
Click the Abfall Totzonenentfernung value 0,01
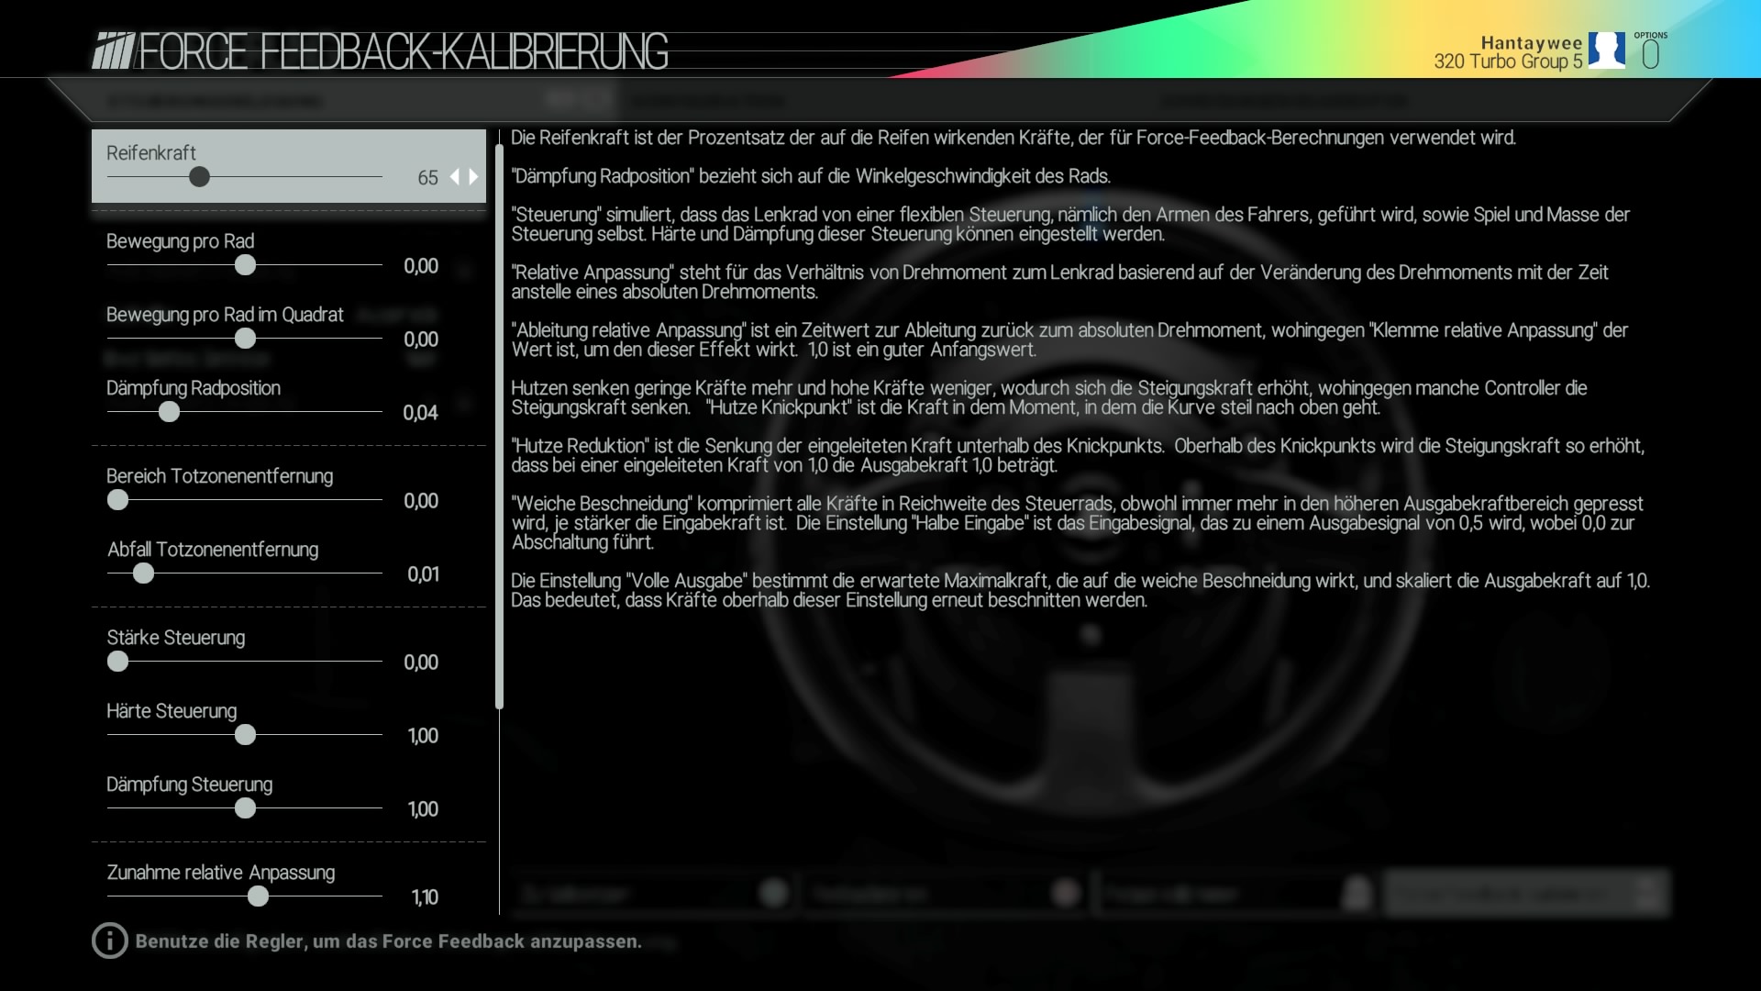(x=423, y=574)
